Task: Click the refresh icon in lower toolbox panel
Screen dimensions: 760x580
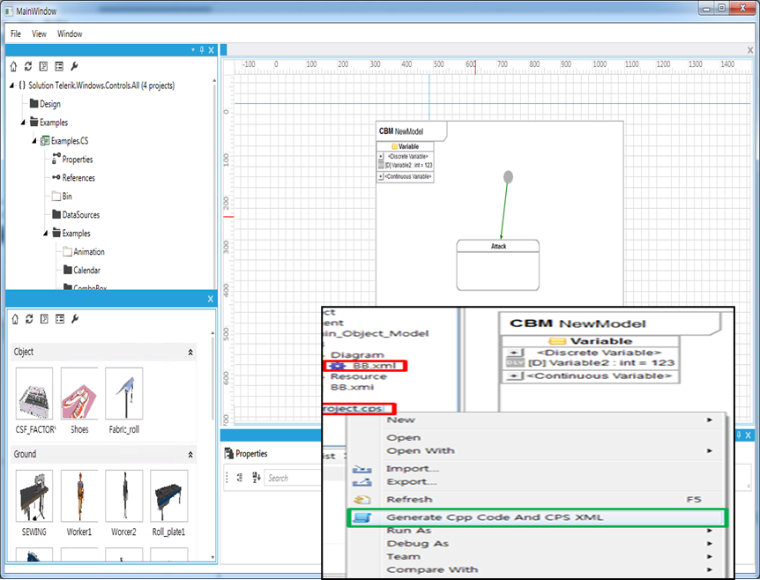Action: coord(28,318)
